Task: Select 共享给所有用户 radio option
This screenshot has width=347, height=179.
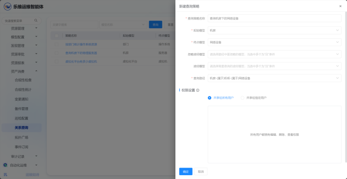Action: pos(209,98)
